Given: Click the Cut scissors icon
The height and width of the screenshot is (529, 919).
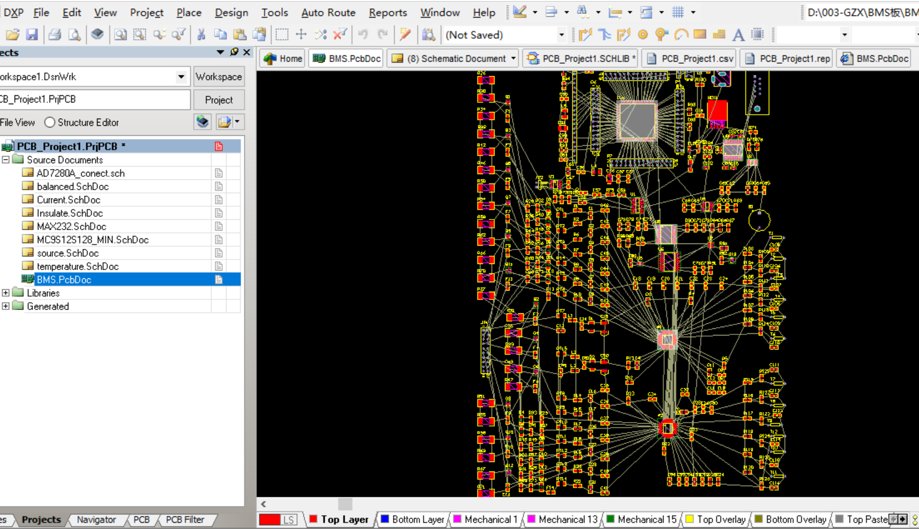Looking at the screenshot, I should tap(201, 35).
